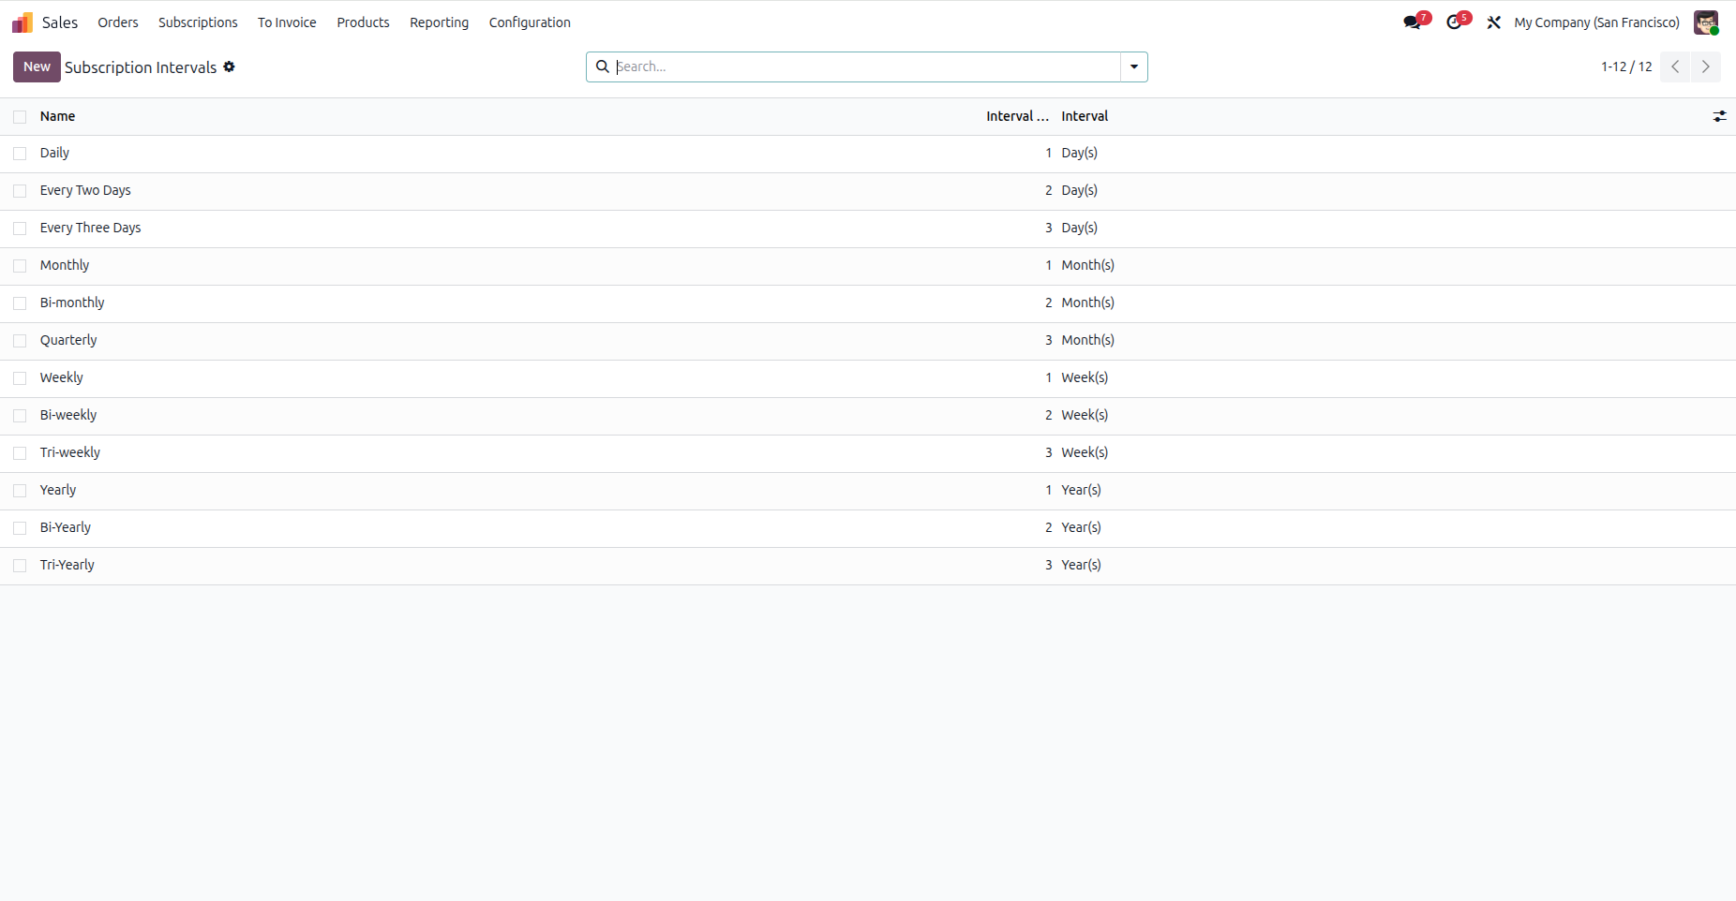This screenshot has height=901, width=1736.
Task: Click the Sales app title
Action: tap(60, 22)
